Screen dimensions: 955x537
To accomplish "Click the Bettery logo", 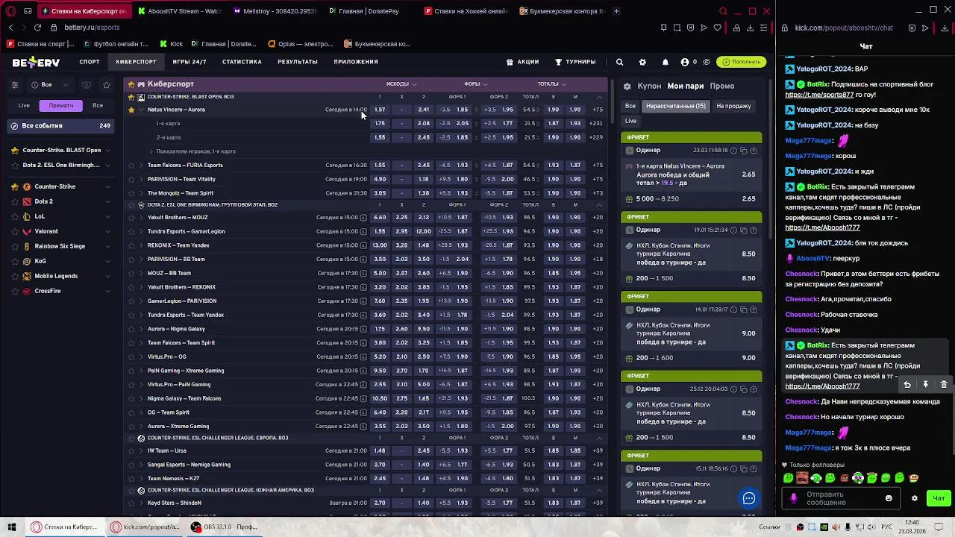I will [x=35, y=62].
